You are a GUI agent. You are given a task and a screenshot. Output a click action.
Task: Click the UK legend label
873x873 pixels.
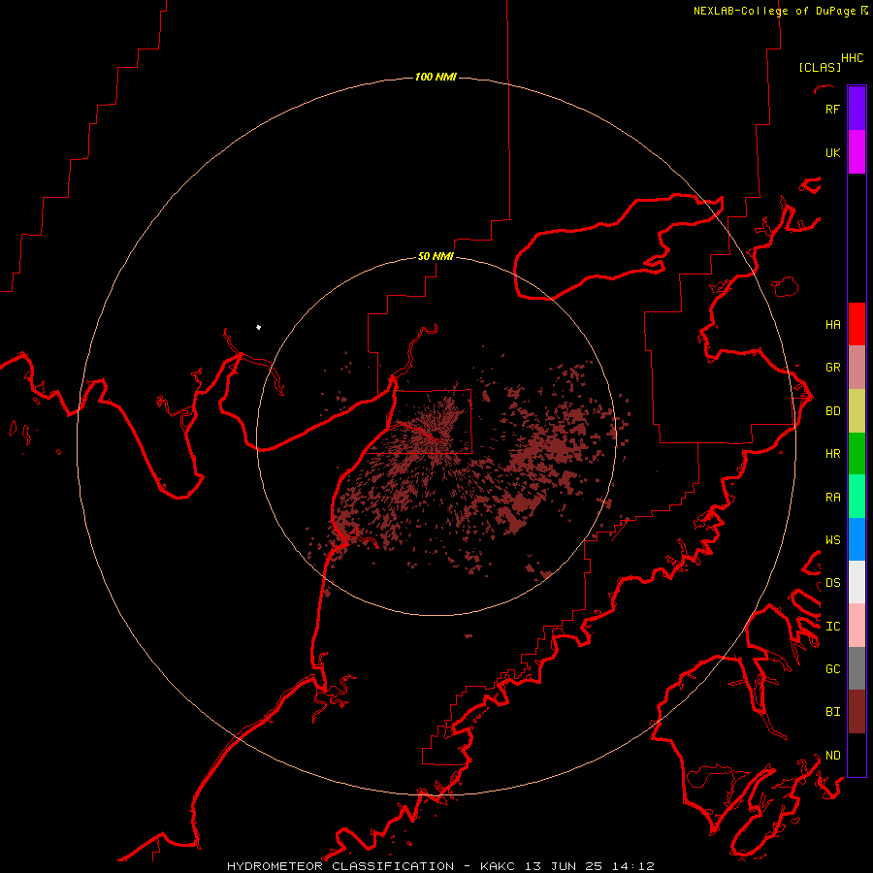pyautogui.click(x=832, y=153)
